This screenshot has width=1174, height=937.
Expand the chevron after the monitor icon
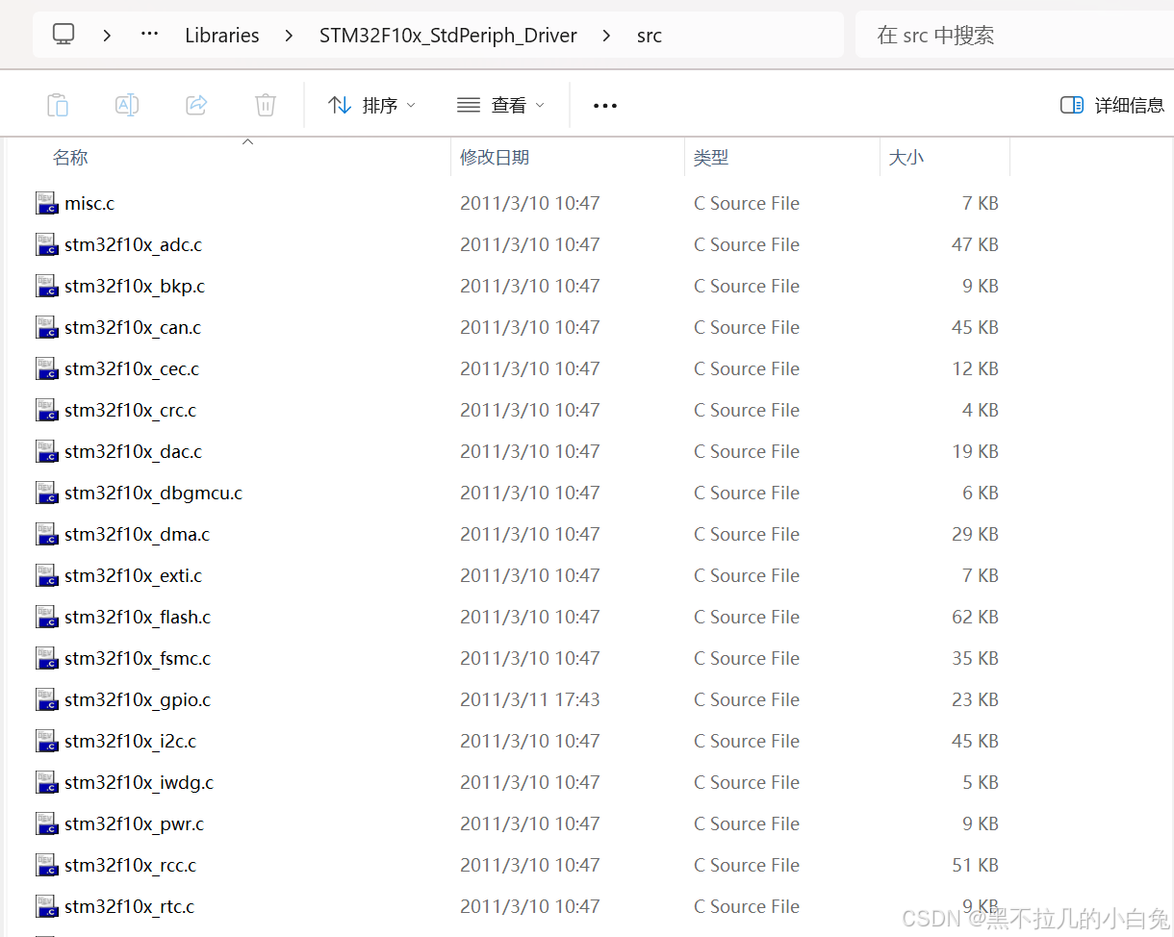pyautogui.click(x=107, y=36)
